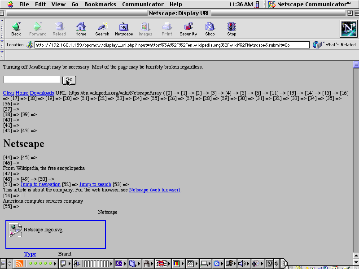Open the Netscape (web browser) link

[155, 190]
